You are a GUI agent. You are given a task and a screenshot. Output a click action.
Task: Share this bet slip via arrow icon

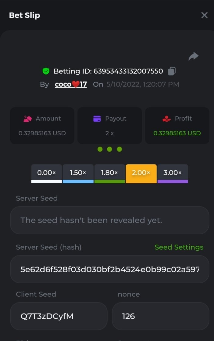click(x=194, y=56)
